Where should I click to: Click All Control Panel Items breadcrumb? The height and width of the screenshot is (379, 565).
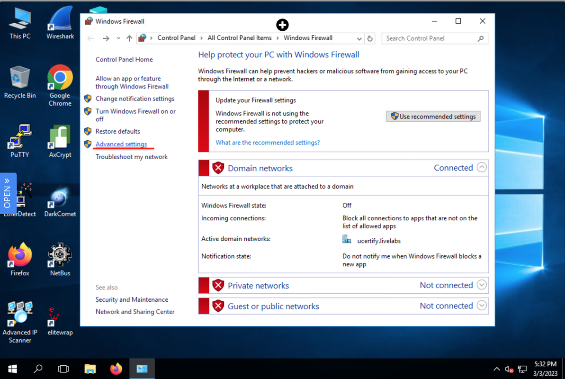[240, 38]
